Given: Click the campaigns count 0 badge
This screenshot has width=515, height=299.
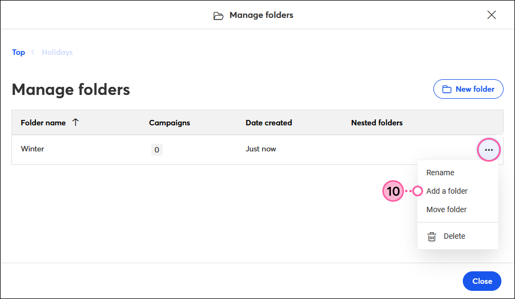Looking at the screenshot, I should click(x=157, y=150).
